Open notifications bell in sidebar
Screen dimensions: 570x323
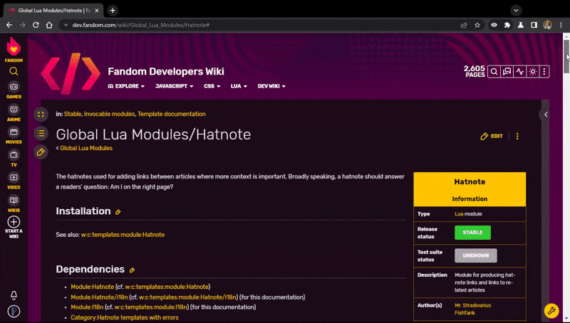point(14,295)
